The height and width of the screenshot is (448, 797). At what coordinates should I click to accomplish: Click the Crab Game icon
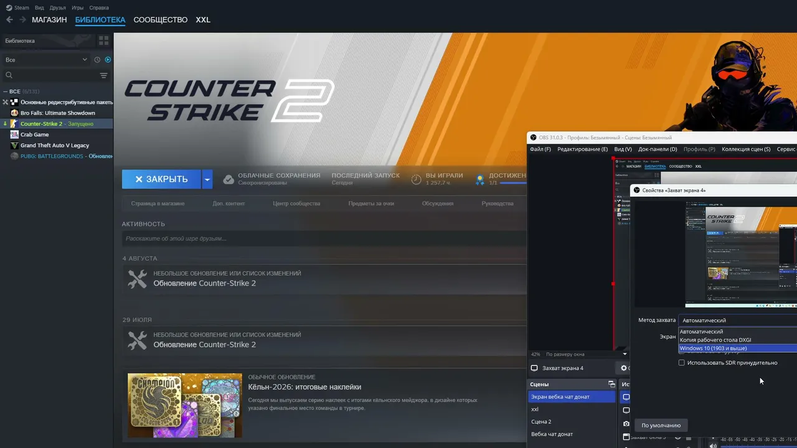click(x=14, y=134)
